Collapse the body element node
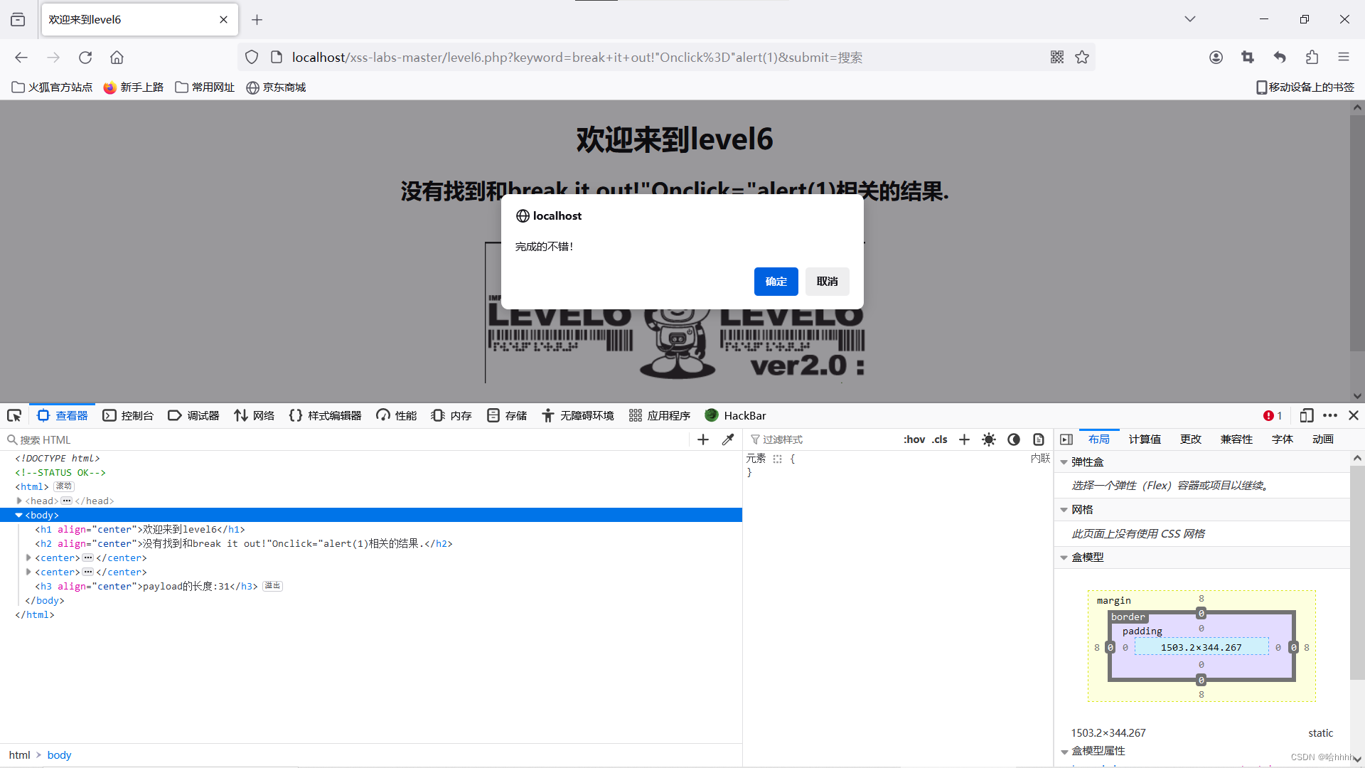 click(19, 515)
